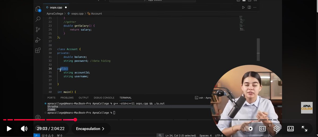Split the editor to the right
This screenshot has width=318, height=137.
pyautogui.click(x=249, y=7)
